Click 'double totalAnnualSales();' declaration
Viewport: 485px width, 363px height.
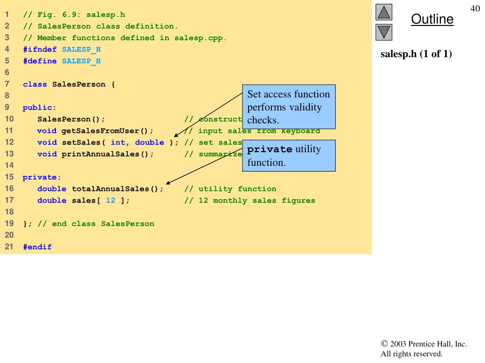coord(100,189)
